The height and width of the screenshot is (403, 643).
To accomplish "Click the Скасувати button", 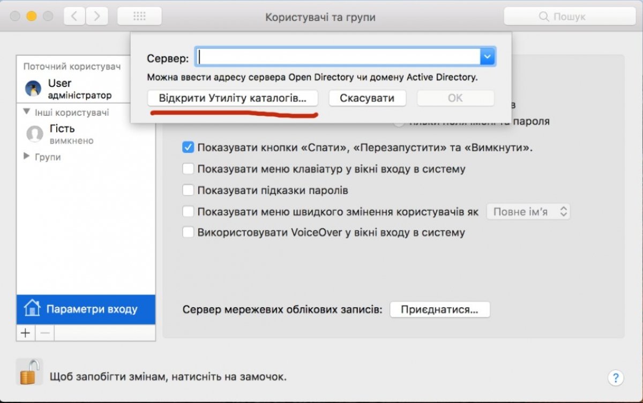I will tap(367, 98).
